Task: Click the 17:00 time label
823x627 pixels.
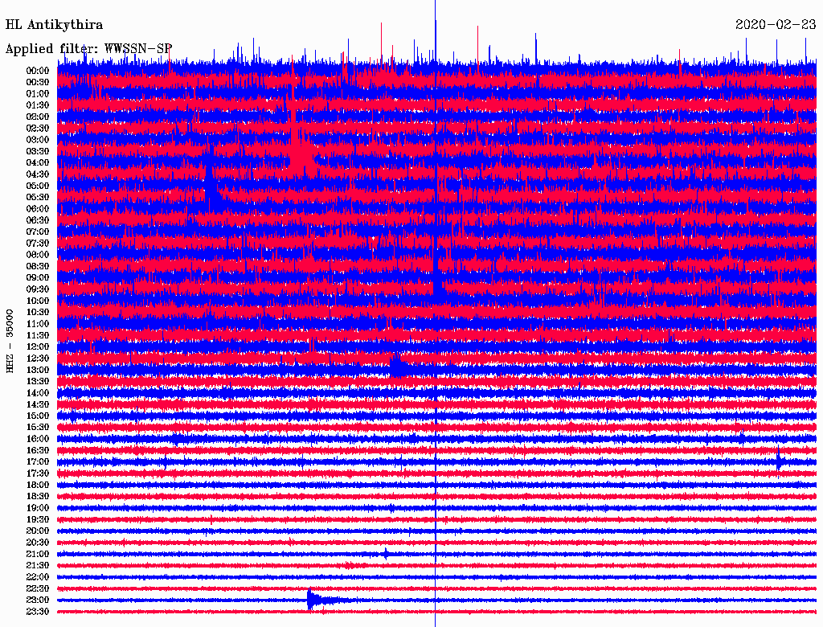Action: [38, 462]
